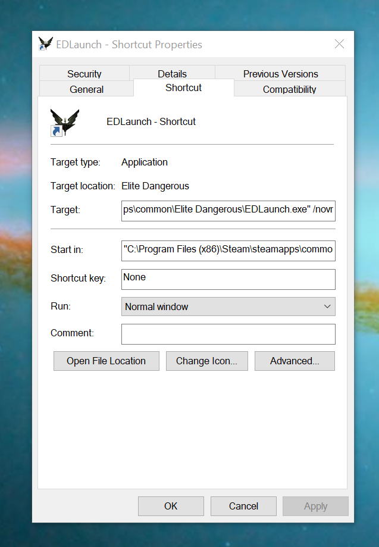The height and width of the screenshot is (547, 379).
Task: Click the Cancel button
Action: 243,506
